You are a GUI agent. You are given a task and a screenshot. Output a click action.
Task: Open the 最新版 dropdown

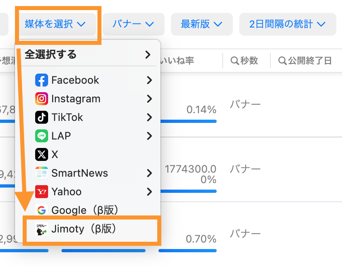[201, 24]
